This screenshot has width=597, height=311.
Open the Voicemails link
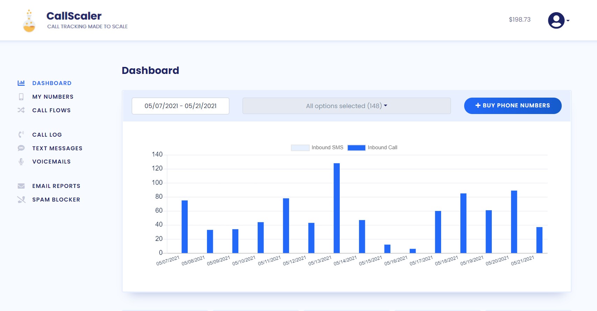[x=51, y=162]
